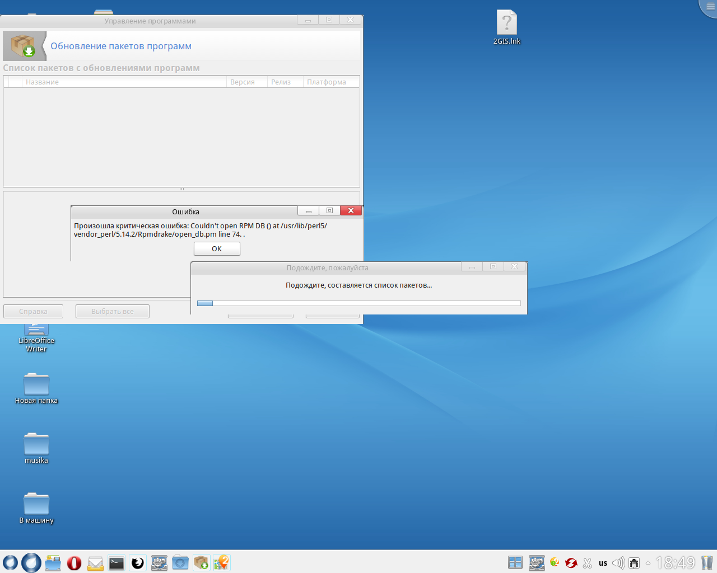The height and width of the screenshot is (573, 717).
Task: Switch the us keyboard layout indicator
Action: [603, 563]
